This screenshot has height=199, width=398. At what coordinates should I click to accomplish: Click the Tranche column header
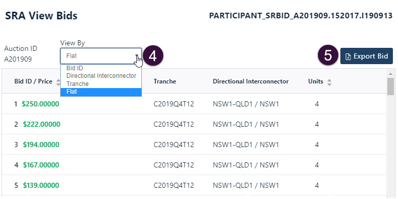pyautogui.click(x=165, y=81)
